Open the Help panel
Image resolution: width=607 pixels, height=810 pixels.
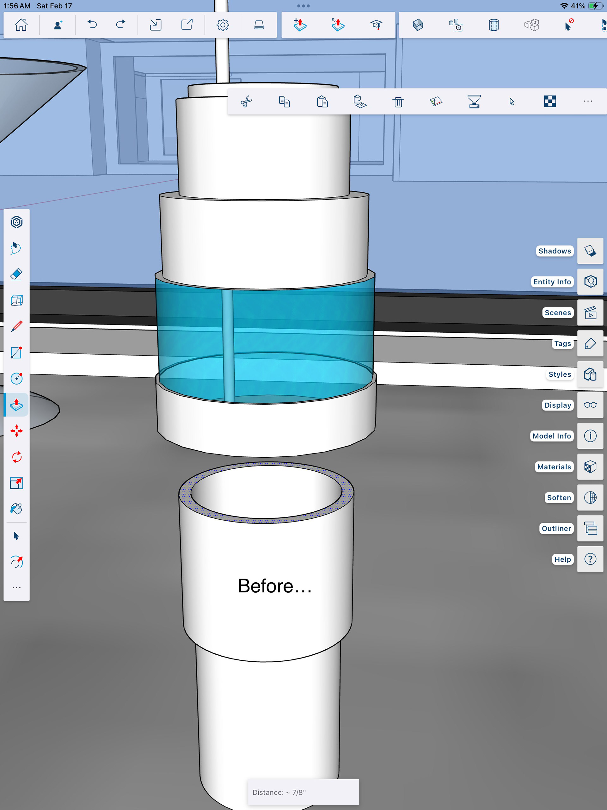click(x=590, y=559)
